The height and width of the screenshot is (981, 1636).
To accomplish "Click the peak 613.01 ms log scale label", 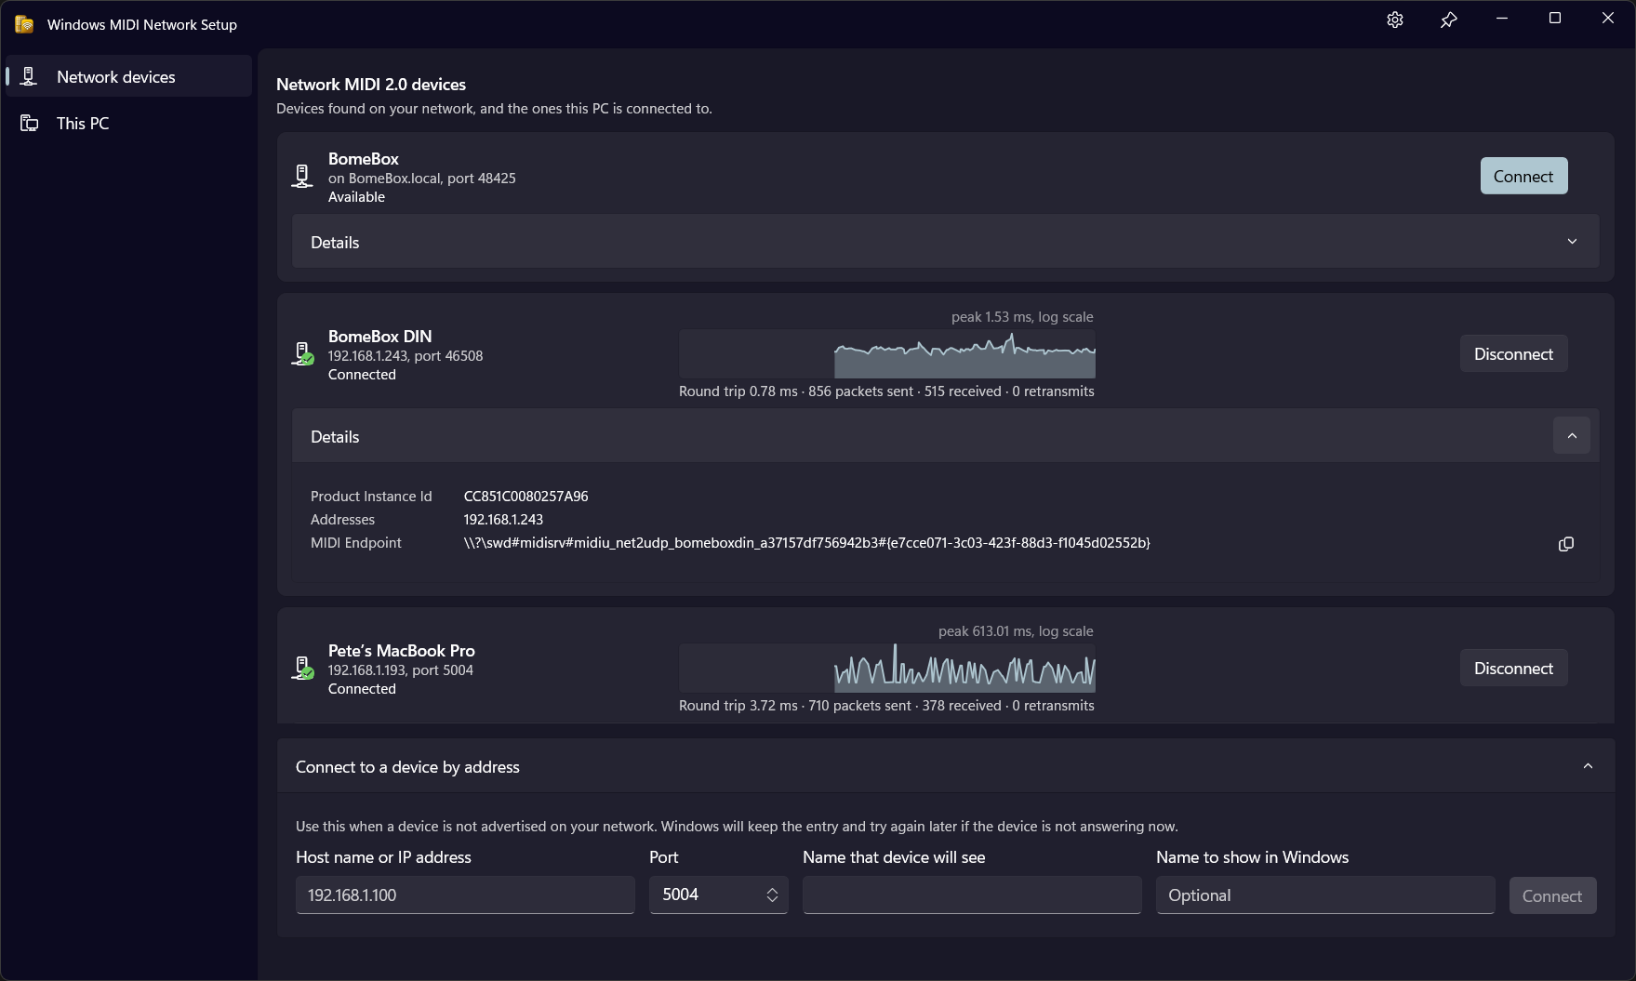I will [1016, 631].
